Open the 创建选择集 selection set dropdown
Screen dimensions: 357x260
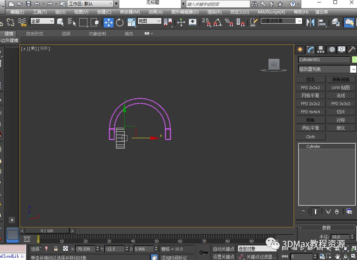[281, 21]
